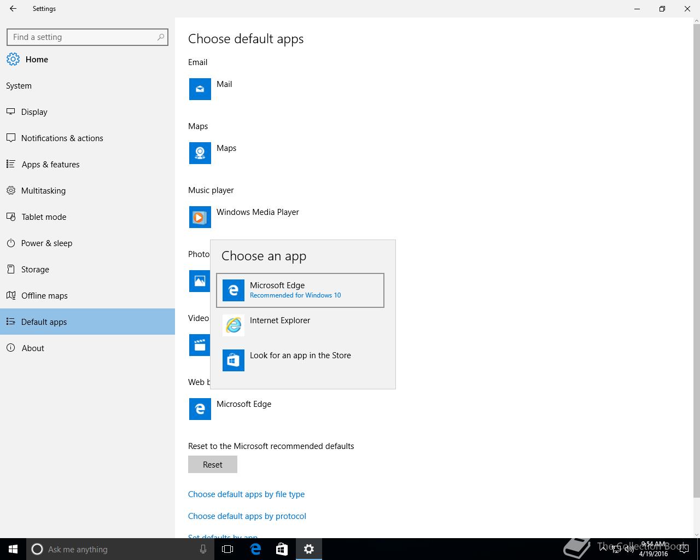Click the Internet Explorer icon in popup
Screen dimensions: 700x560
(x=234, y=325)
